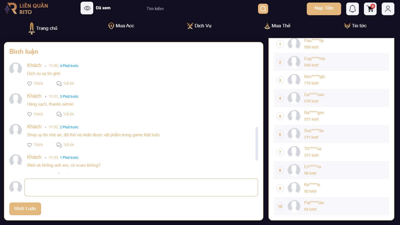Go to the Trang chủ menu
This screenshot has width=400, height=225.
pos(43,28)
